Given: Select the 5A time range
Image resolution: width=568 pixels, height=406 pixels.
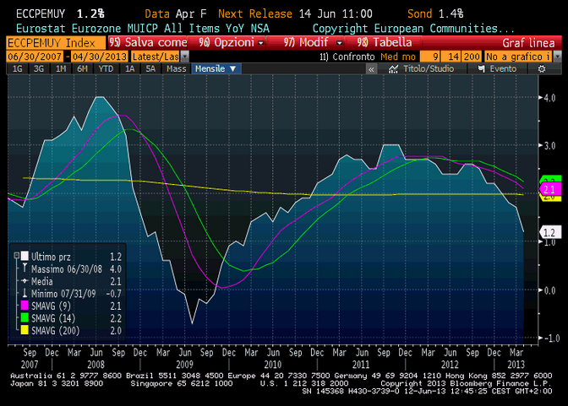Looking at the screenshot, I should 149,68.
